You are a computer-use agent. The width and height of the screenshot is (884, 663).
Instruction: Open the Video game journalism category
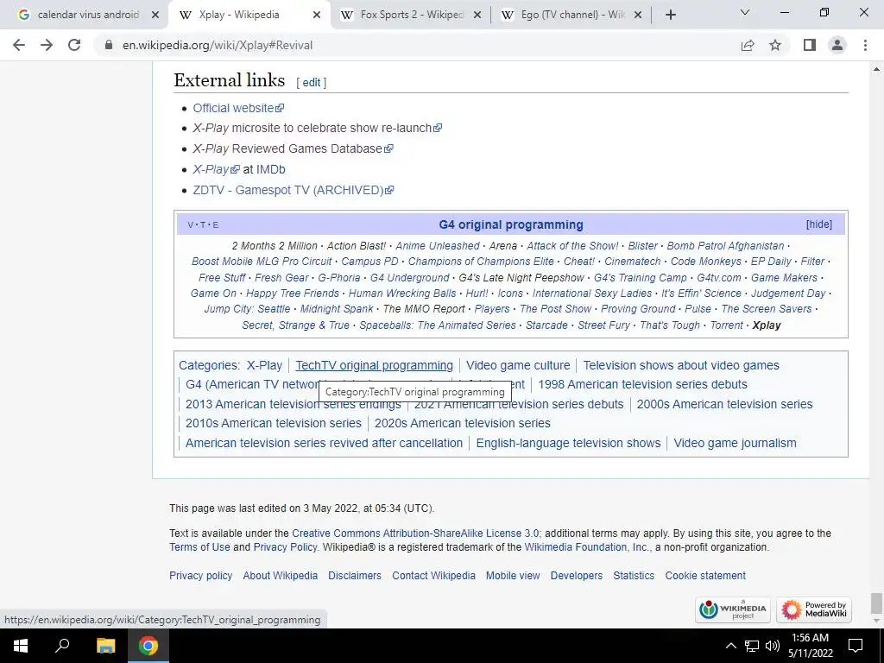pyautogui.click(x=736, y=443)
